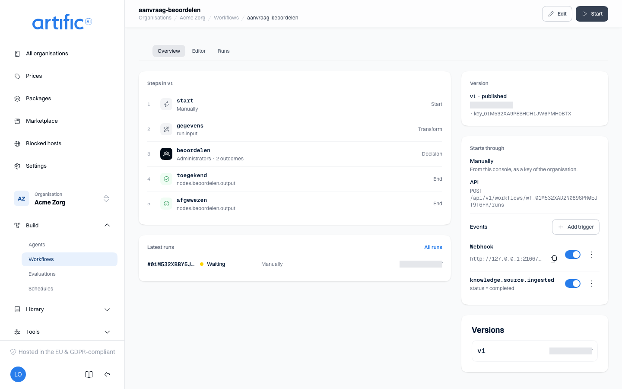Open the All runs link

433,247
